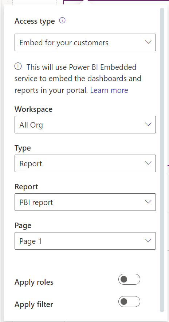Follow the Learn more link
Screen dimensions: 169x322
109,90
